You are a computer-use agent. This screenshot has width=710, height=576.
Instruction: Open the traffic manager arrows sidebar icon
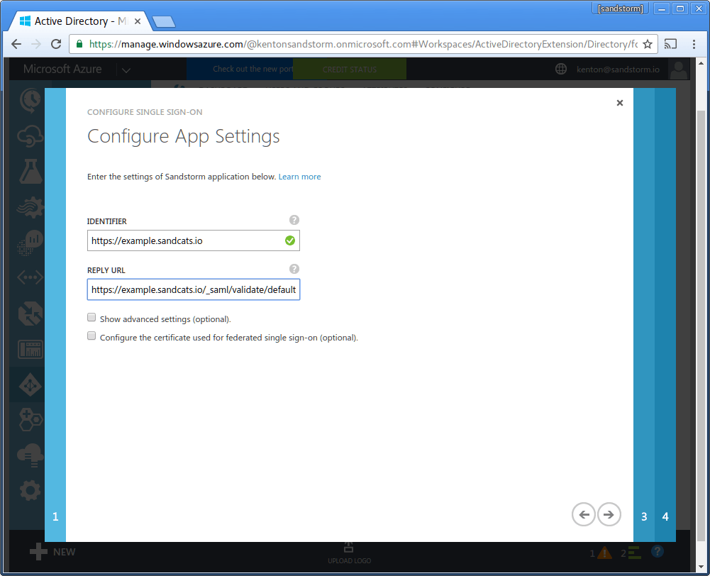pyautogui.click(x=30, y=314)
